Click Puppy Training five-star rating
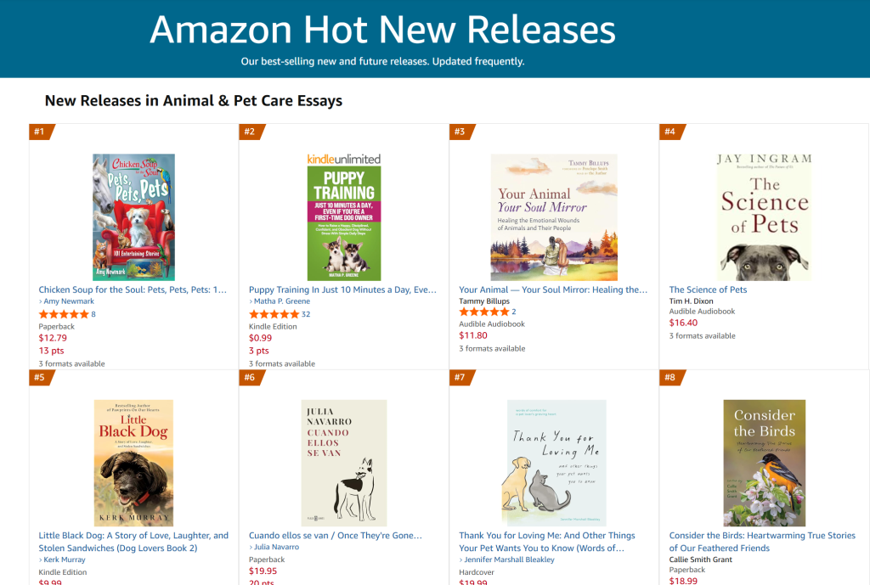Screen dimensions: 870x585 click(274, 314)
